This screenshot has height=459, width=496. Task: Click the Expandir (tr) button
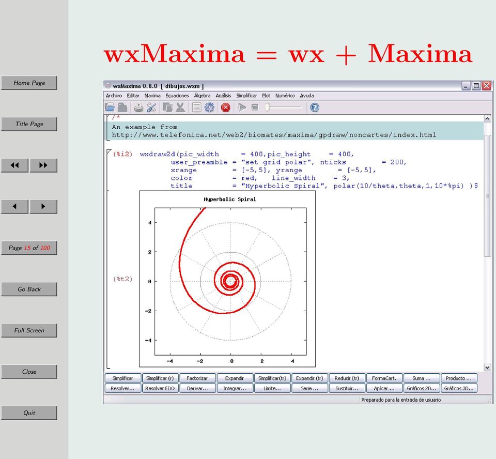pyautogui.click(x=309, y=378)
